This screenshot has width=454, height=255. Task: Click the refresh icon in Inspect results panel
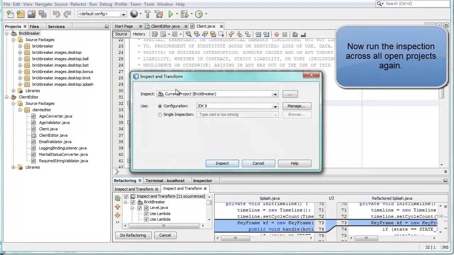click(x=118, y=198)
